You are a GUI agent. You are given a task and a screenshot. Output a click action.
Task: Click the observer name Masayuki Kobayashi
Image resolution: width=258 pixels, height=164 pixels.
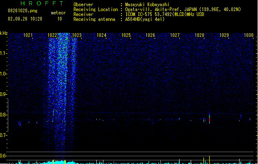147,5
